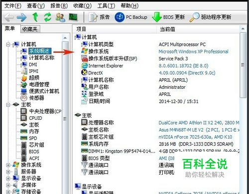The image size is (249, 194).
Task: Click the Internet Explorer row icon
Action: click(x=85, y=66)
